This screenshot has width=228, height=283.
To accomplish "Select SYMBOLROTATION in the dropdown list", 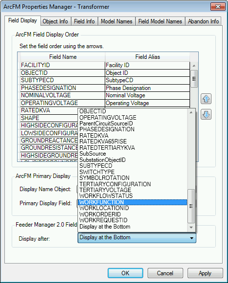I will click(133, 178).
